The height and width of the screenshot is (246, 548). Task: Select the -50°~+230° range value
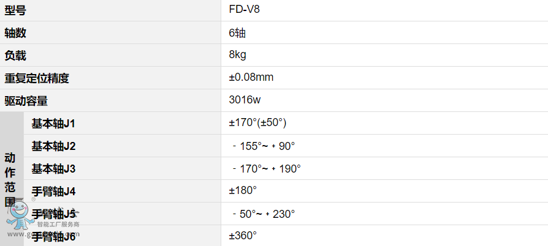click(x=264, y=214)
